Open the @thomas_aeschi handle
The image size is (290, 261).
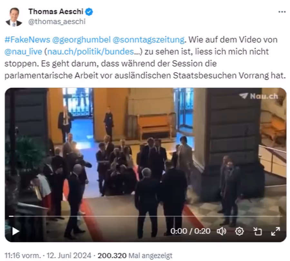57,22
